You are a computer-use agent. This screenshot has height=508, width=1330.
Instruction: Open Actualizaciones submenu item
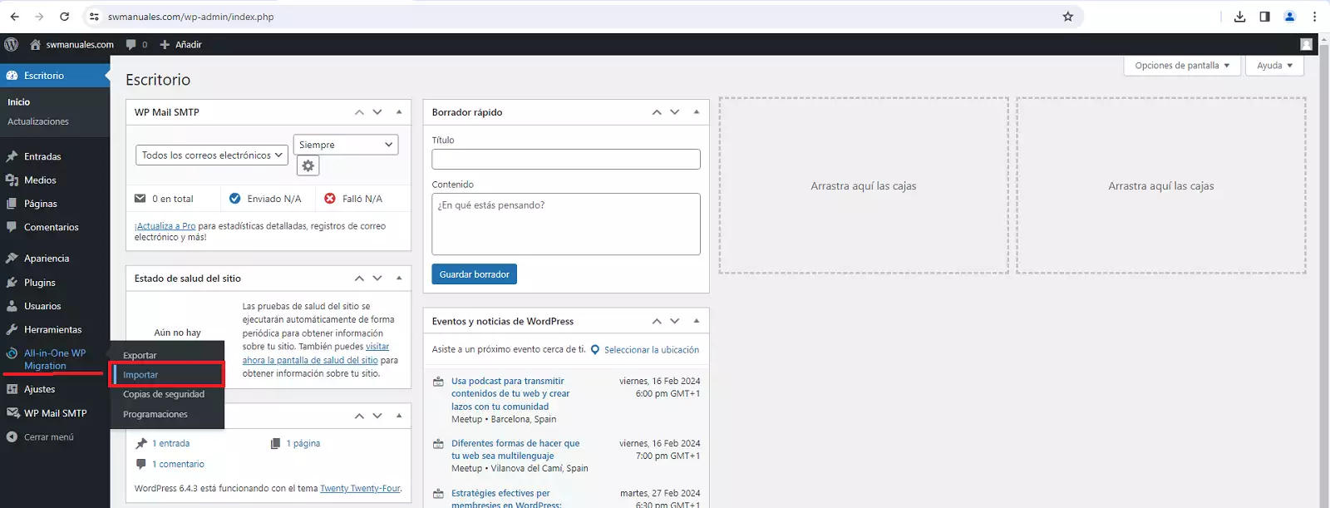(x=38, y=121)
